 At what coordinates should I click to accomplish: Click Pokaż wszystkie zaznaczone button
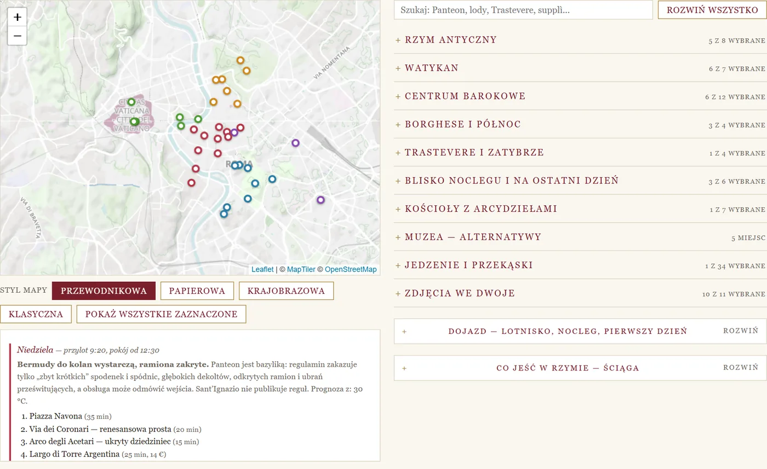pos(161,314)
